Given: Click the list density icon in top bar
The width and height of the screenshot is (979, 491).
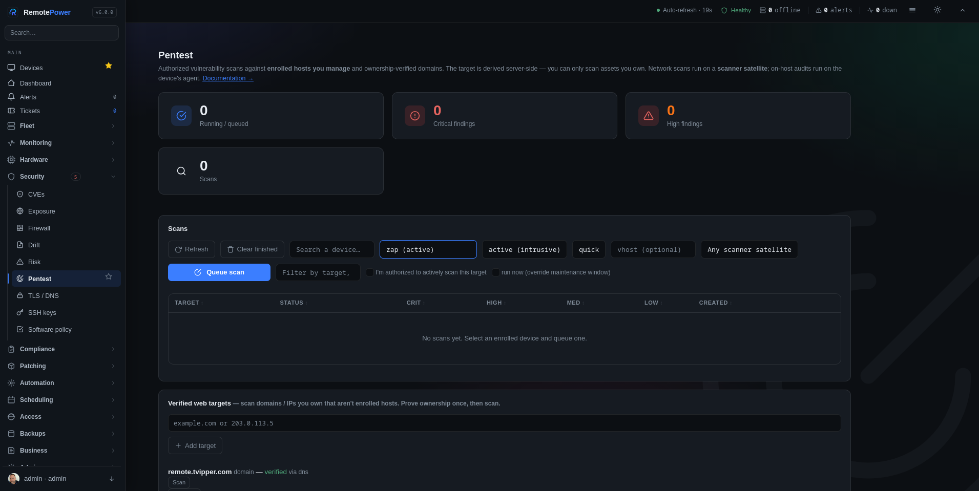Looking at the screenshot, I should [x=912, y=10].
